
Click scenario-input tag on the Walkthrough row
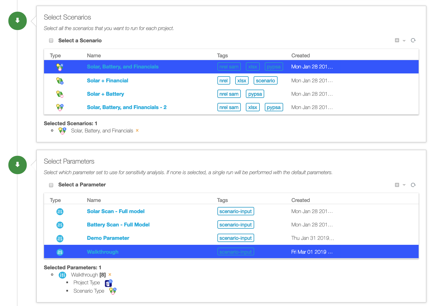click(236, 252)
